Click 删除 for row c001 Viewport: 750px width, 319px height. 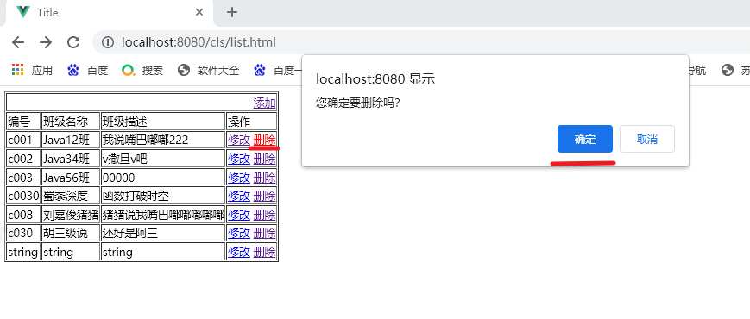click(264, 140)
